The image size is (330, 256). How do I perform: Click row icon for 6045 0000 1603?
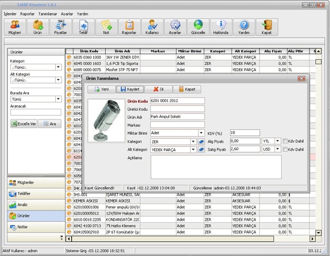tap(69, 63)
